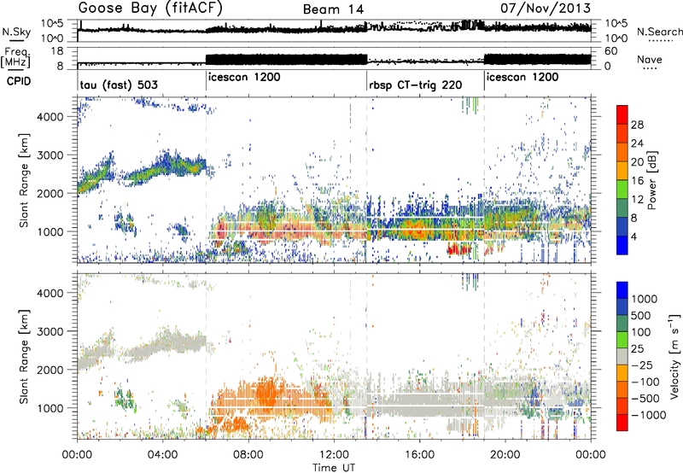Click the light green 12 dB power color segment
Viewport: 683px width, 473px height.
[622, 190]
